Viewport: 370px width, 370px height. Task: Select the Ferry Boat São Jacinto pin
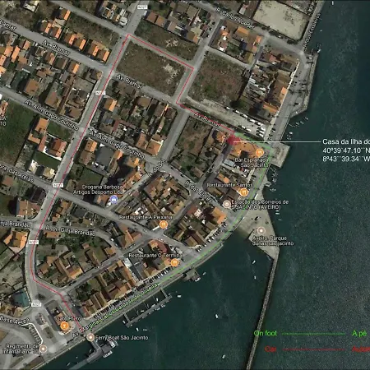90,337
